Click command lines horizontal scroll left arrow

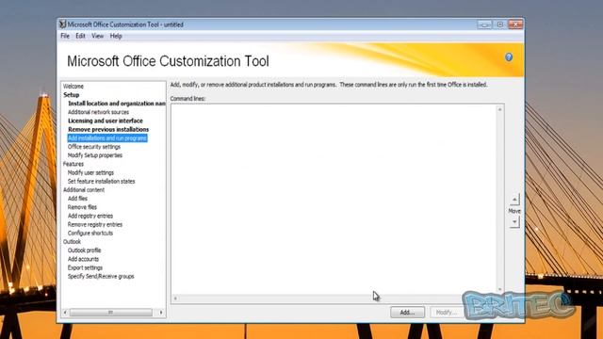pyautogui.click(x=175, y=299)
